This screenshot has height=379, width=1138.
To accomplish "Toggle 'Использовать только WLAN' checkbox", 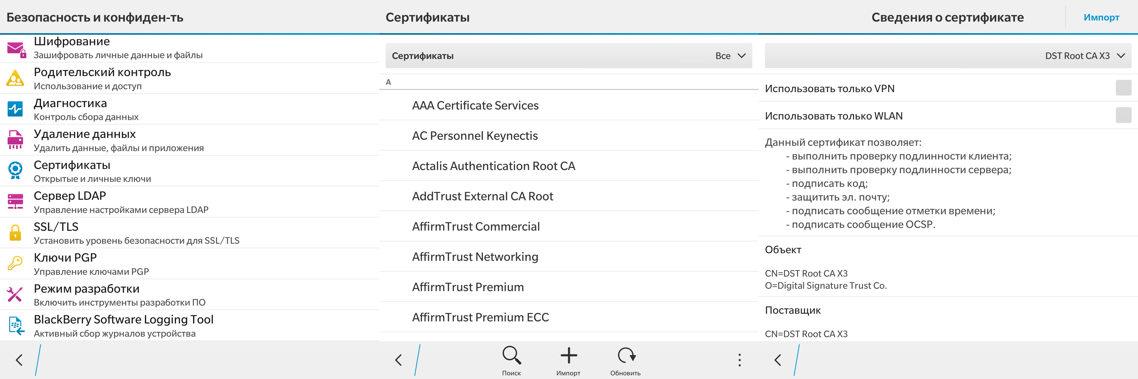I will [1124, 116].
